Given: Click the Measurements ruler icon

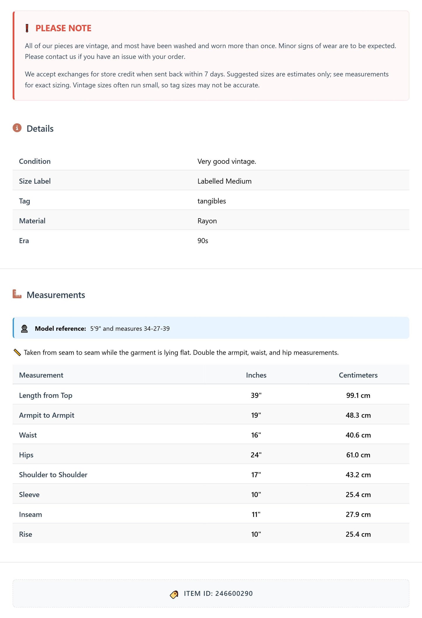Looking at the screenshot, I should pyautogui.click(x=17, y=294).
